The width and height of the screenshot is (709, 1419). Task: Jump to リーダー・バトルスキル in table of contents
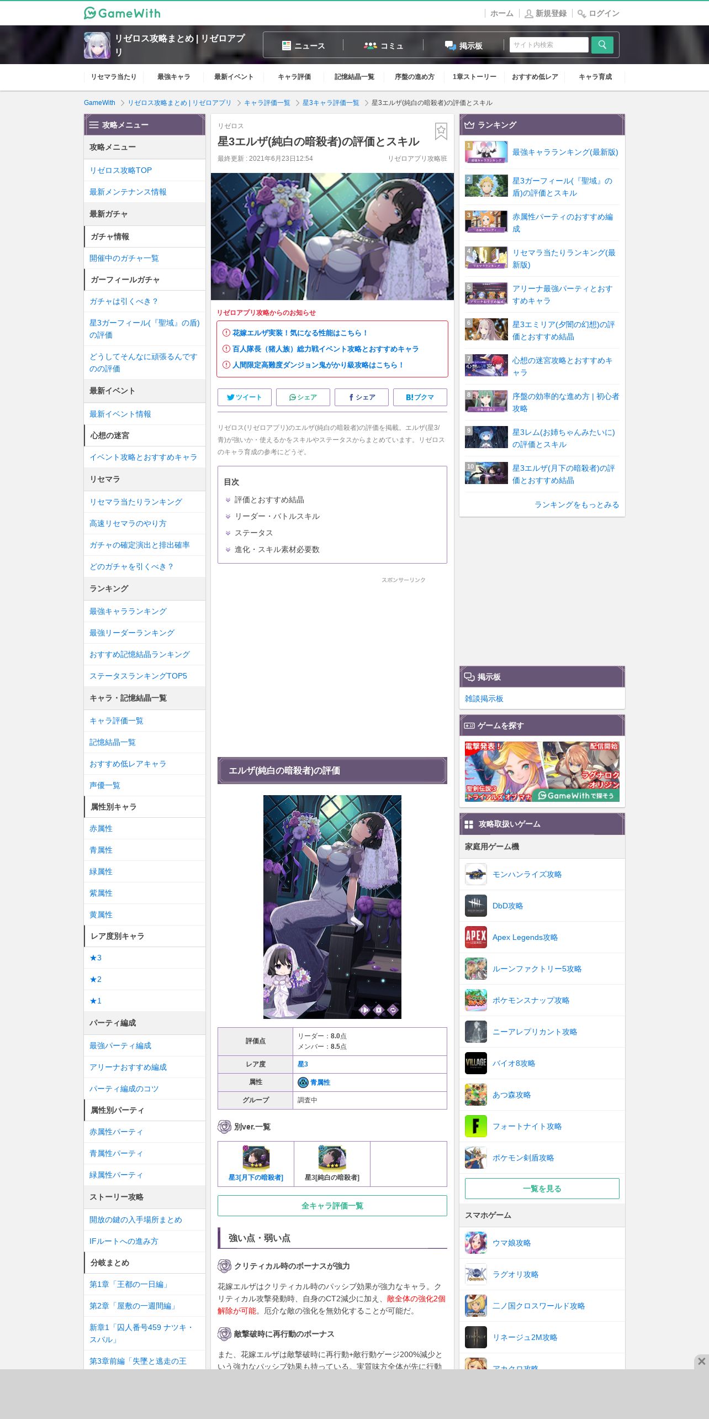(x=277, y=516)
